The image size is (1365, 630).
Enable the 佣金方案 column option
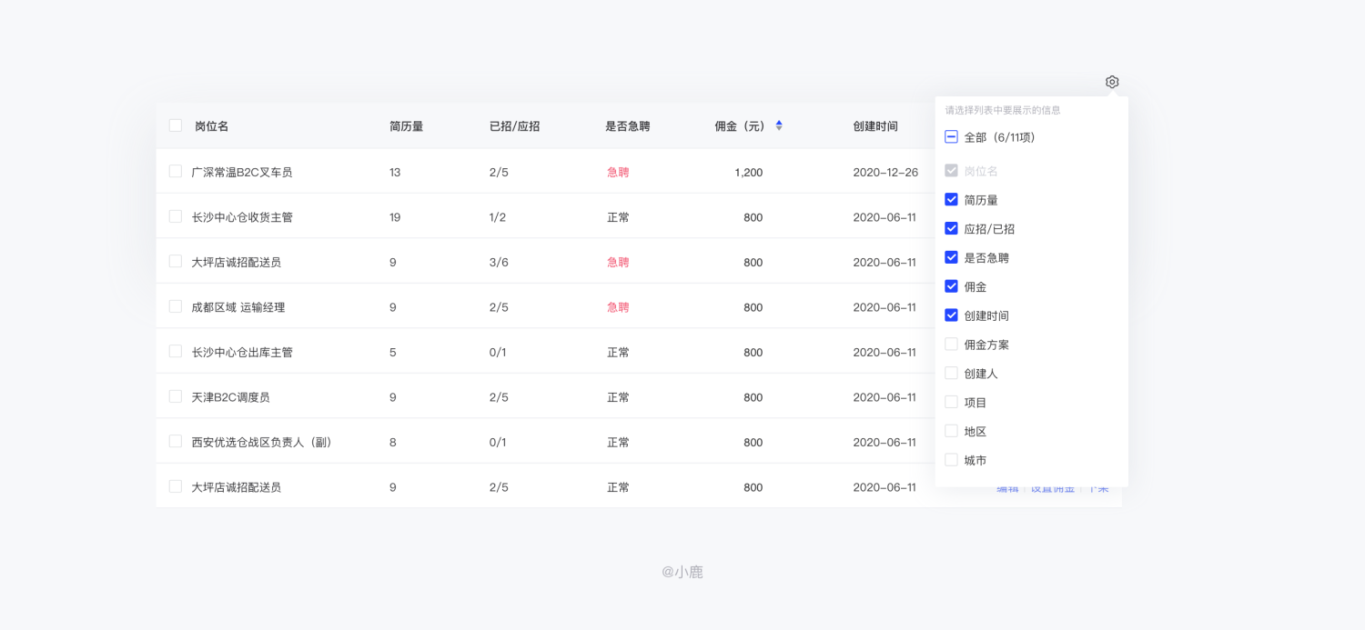(951, 345)
